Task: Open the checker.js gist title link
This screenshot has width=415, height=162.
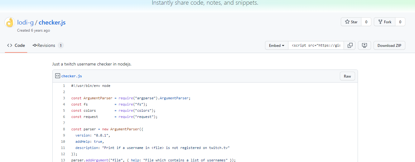Action: click(52, 22)
